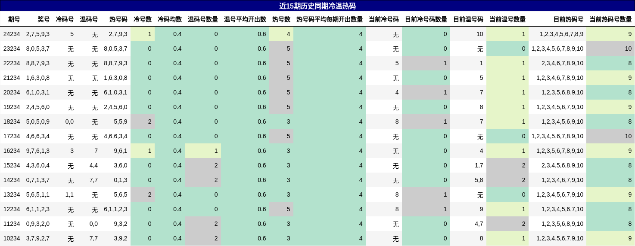
Task: Click current warm number 5,8 in row 14234
Action: click(x=479, y=180)
